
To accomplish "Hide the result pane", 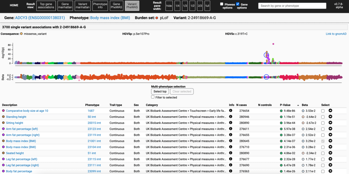I will pyautogui.click(x=169, y=6).
